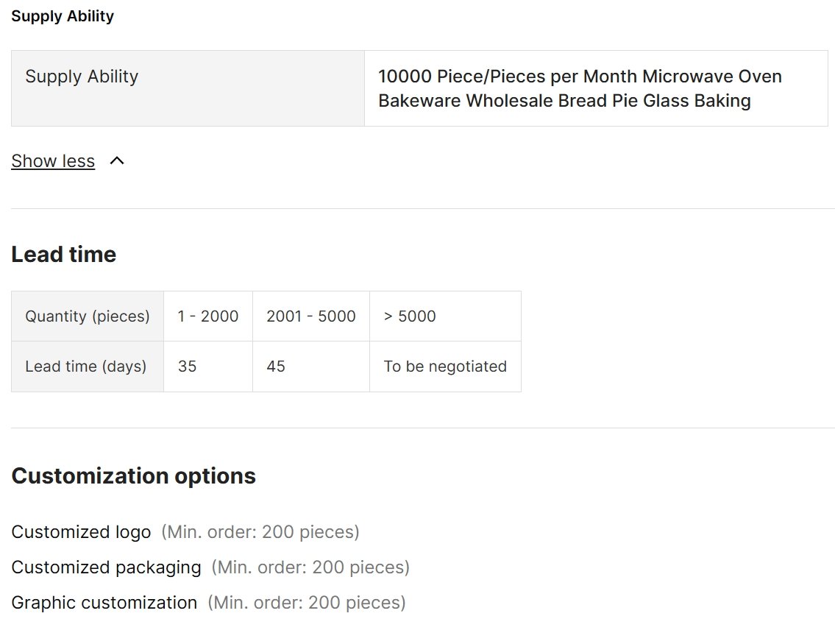Select the Customization options heading

tap(134, 475)
